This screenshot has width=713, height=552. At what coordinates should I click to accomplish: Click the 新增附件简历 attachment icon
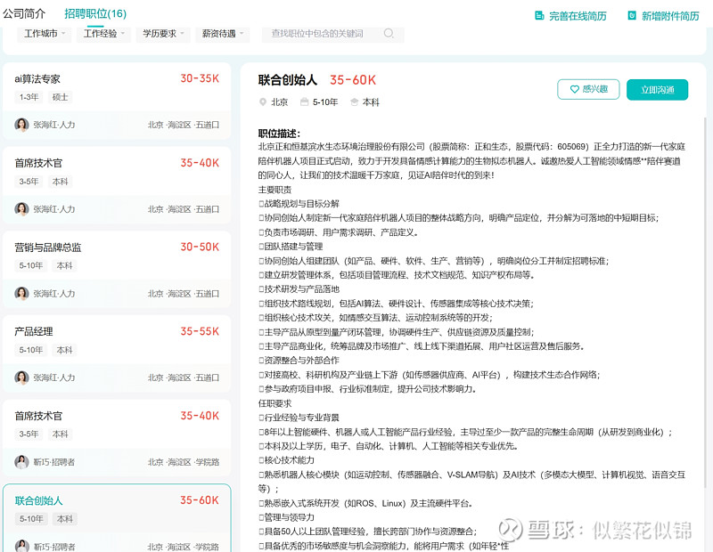point(632,16)
